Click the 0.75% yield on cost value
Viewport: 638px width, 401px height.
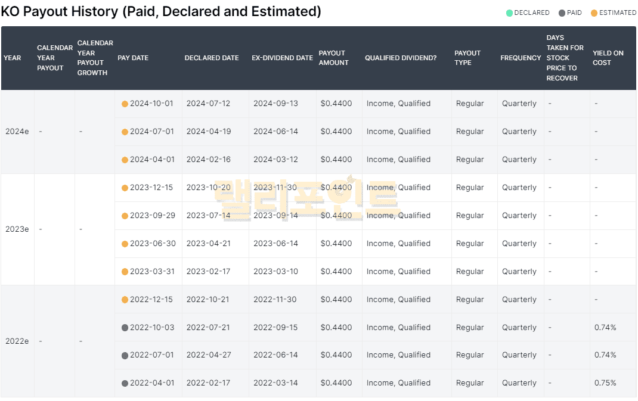pos(605,383)
